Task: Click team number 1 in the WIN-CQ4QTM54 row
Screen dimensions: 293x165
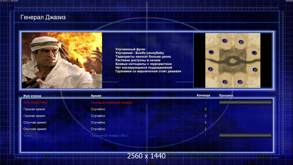Action: tap(206, 103)
